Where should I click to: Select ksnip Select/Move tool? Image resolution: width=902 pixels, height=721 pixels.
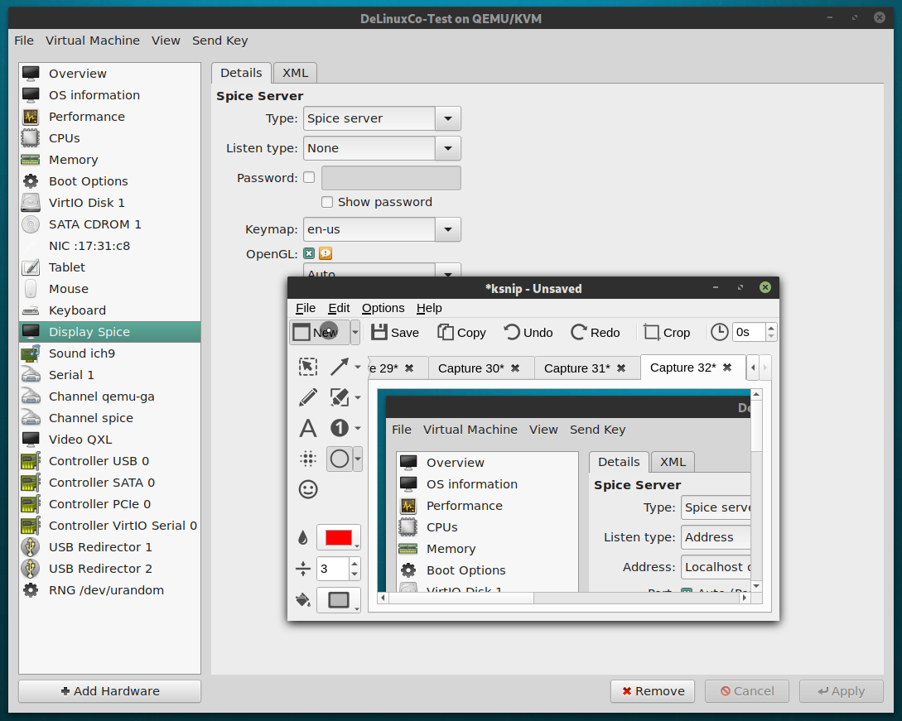click(308, 366)
